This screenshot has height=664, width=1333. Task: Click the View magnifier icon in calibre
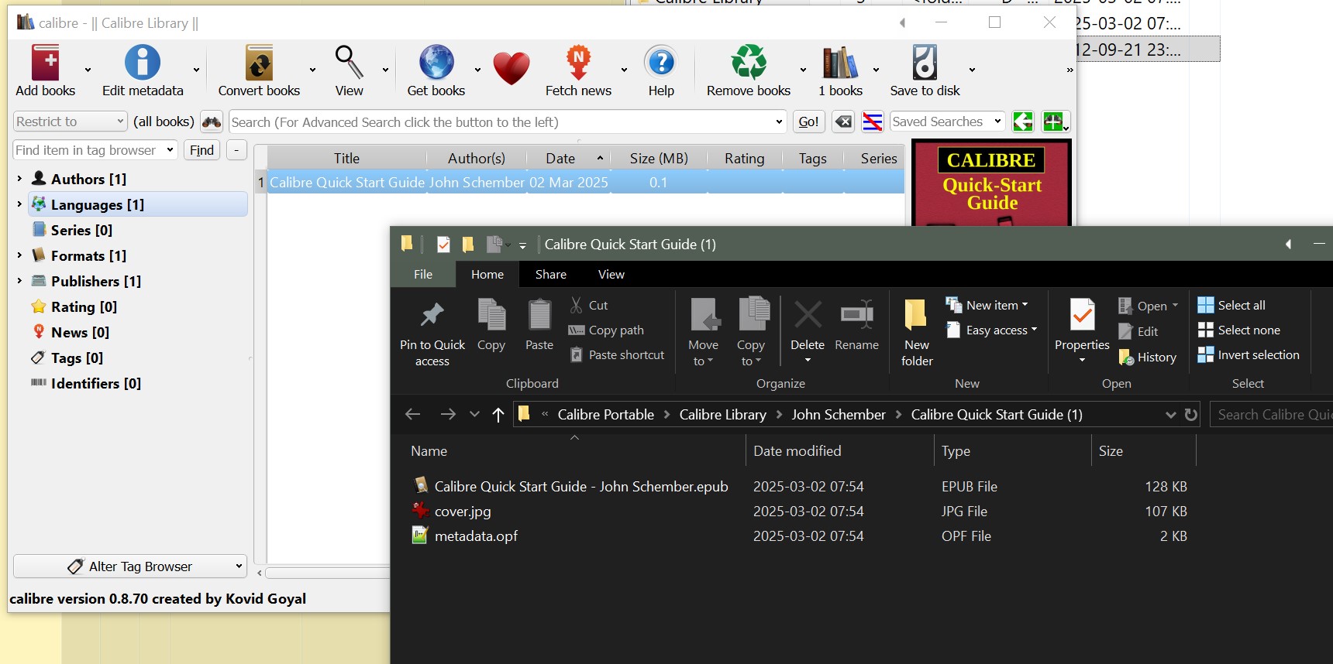point(349,63)
